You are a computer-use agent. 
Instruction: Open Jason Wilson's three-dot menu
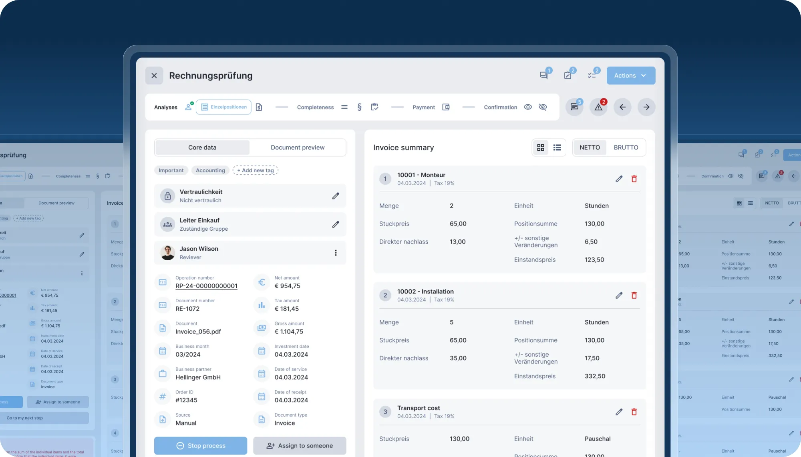click(336, 253)
